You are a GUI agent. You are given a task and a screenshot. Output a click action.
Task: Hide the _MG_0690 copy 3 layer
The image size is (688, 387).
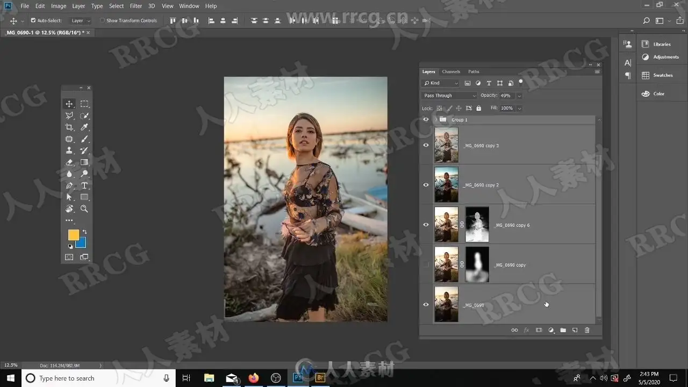pos(426,145)
